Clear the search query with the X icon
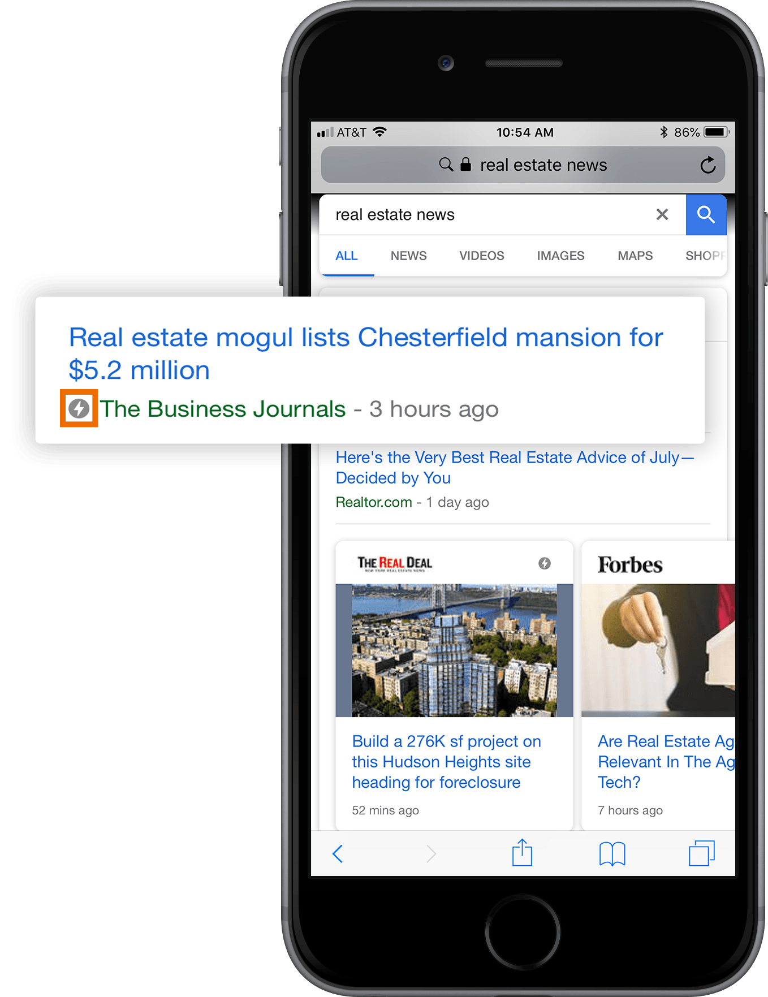The width and height of the screenshot is (768, 997). pyautogui.click(x=662, y=214)
